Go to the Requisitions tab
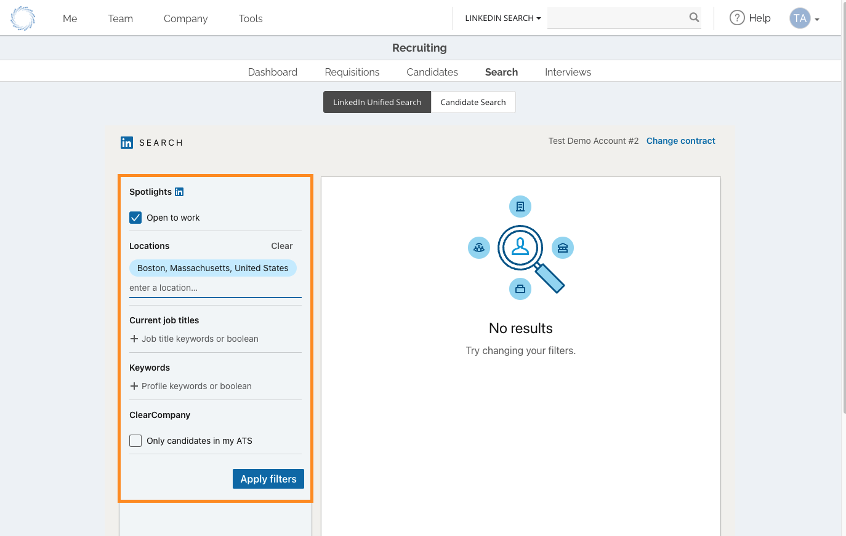 pyautogui.click(x=352, y=72)
